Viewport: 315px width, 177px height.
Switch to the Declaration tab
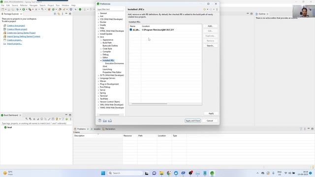109,129
